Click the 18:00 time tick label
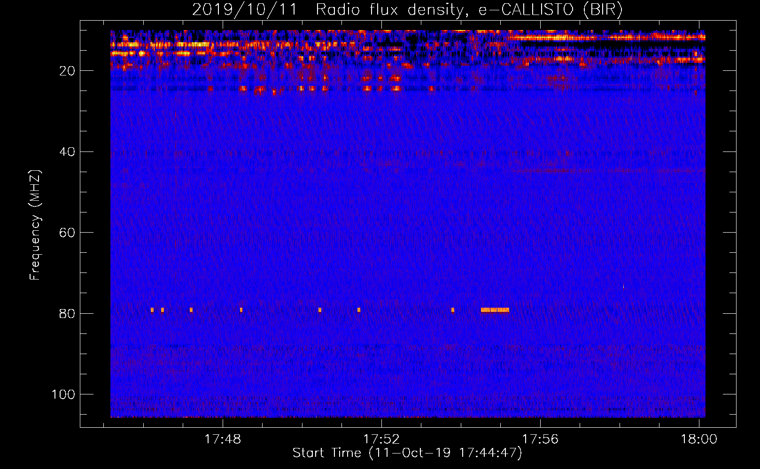 (699, 439)
